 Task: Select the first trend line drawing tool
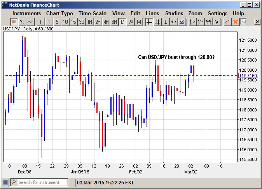pyautogui.click(x=192, y=22)
